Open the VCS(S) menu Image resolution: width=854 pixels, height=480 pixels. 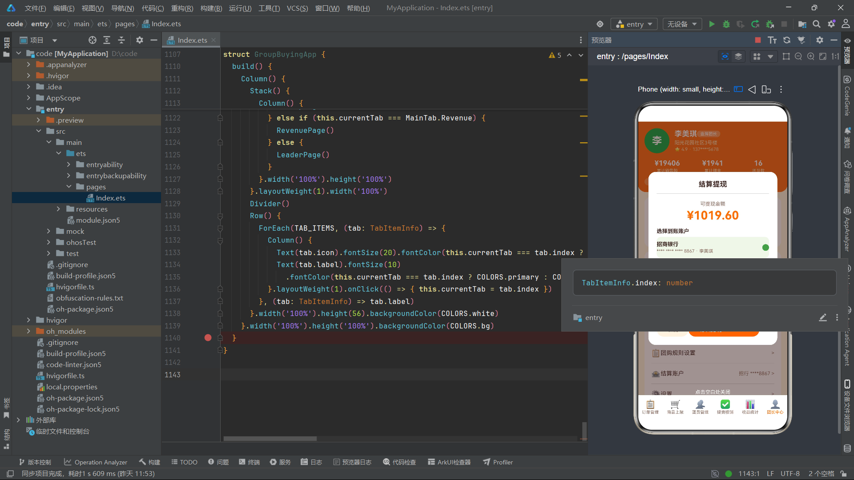[297, 8]
